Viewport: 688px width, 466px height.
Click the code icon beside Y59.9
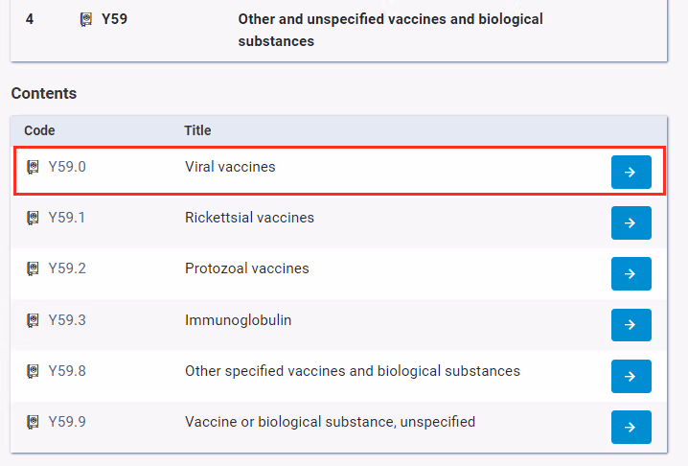(x=34, y=422)
